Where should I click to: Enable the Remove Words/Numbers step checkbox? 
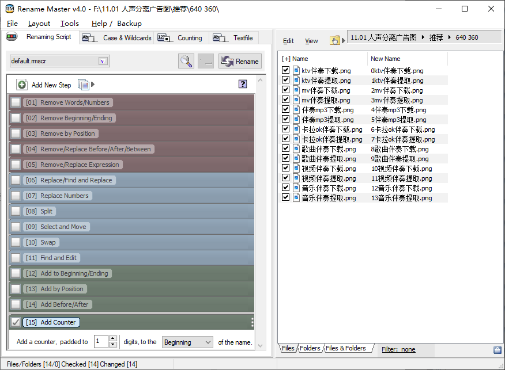16,102
